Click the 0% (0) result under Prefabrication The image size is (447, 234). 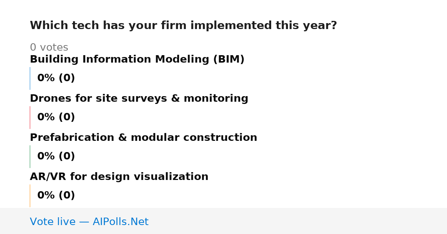(56, 156)
